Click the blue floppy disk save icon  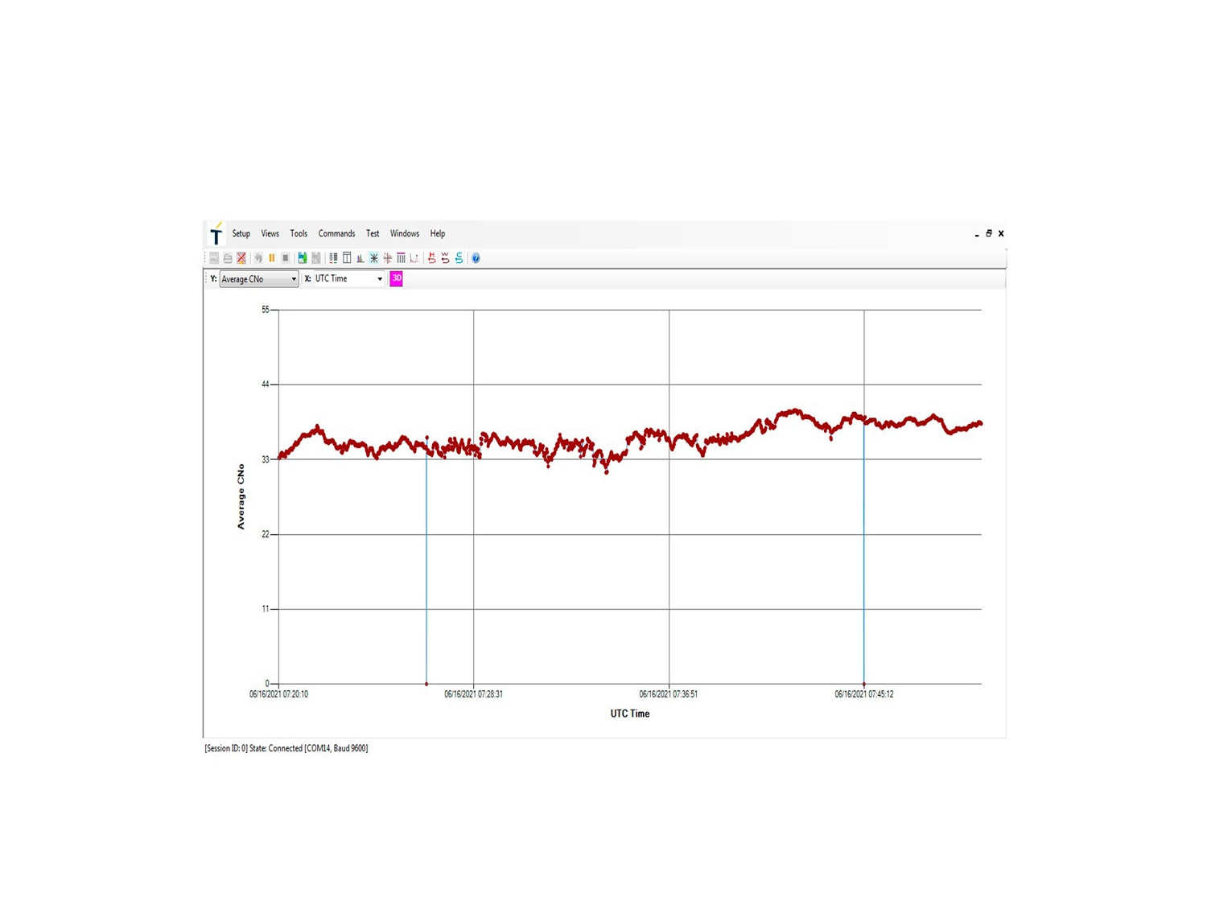pos(303,258)
